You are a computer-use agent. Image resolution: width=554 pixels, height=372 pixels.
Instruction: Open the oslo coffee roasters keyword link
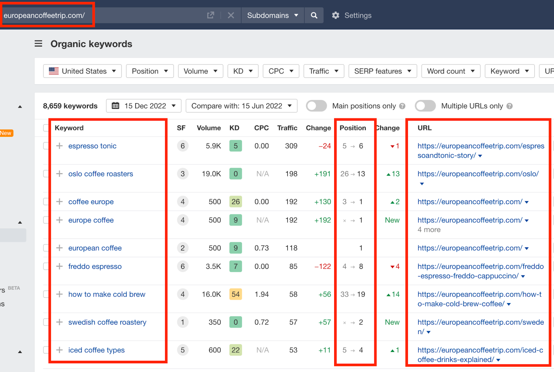(101, 174)
